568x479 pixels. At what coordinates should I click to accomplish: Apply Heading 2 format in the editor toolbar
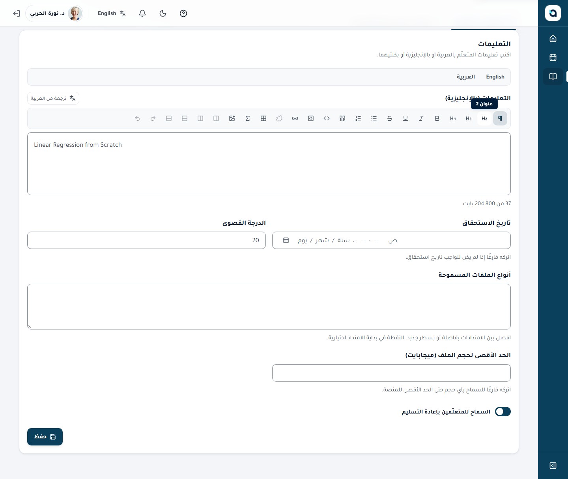[x=484, y=118]
